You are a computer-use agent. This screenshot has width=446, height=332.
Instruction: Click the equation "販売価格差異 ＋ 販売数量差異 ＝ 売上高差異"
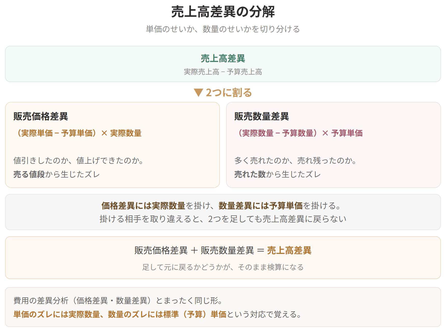tap(223, 250)
